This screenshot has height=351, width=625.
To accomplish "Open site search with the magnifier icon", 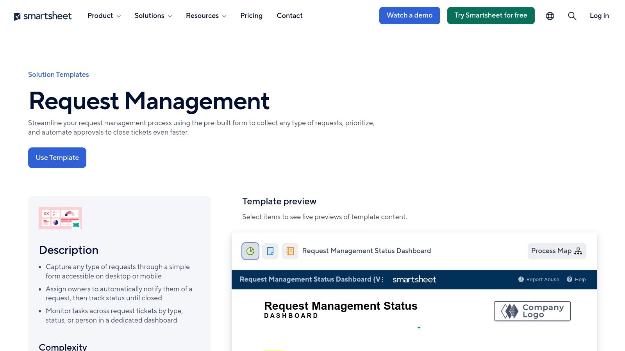I will 572,16.
